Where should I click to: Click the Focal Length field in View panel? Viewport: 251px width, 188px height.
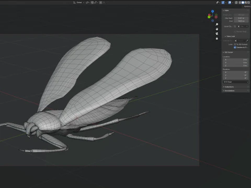tap(241, 15)
